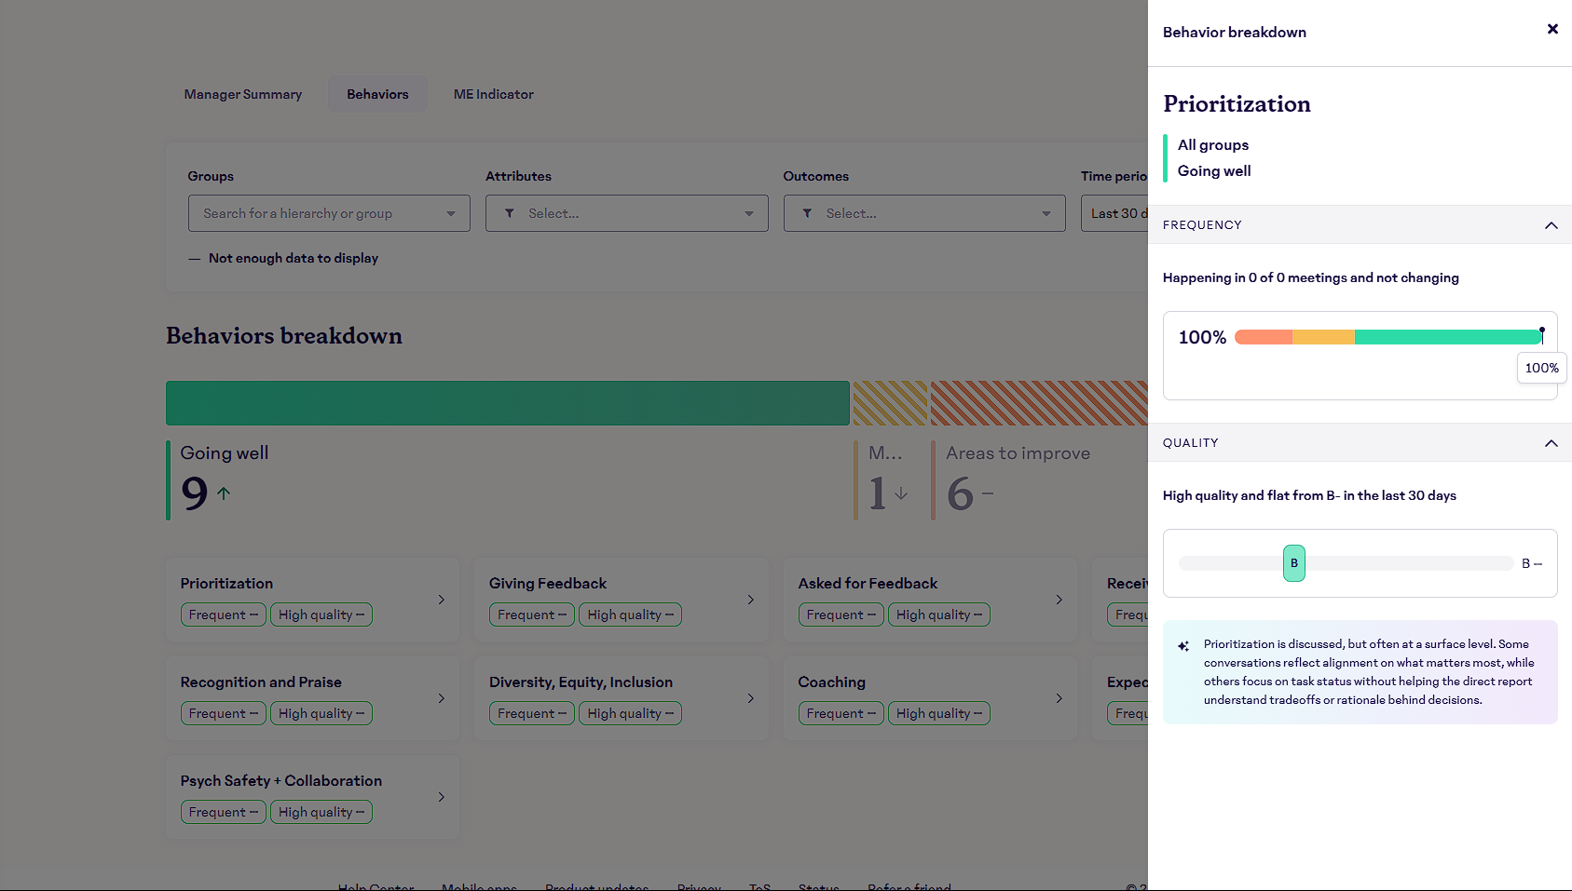Open the ME Indicator tab

(x=493, y=94)
